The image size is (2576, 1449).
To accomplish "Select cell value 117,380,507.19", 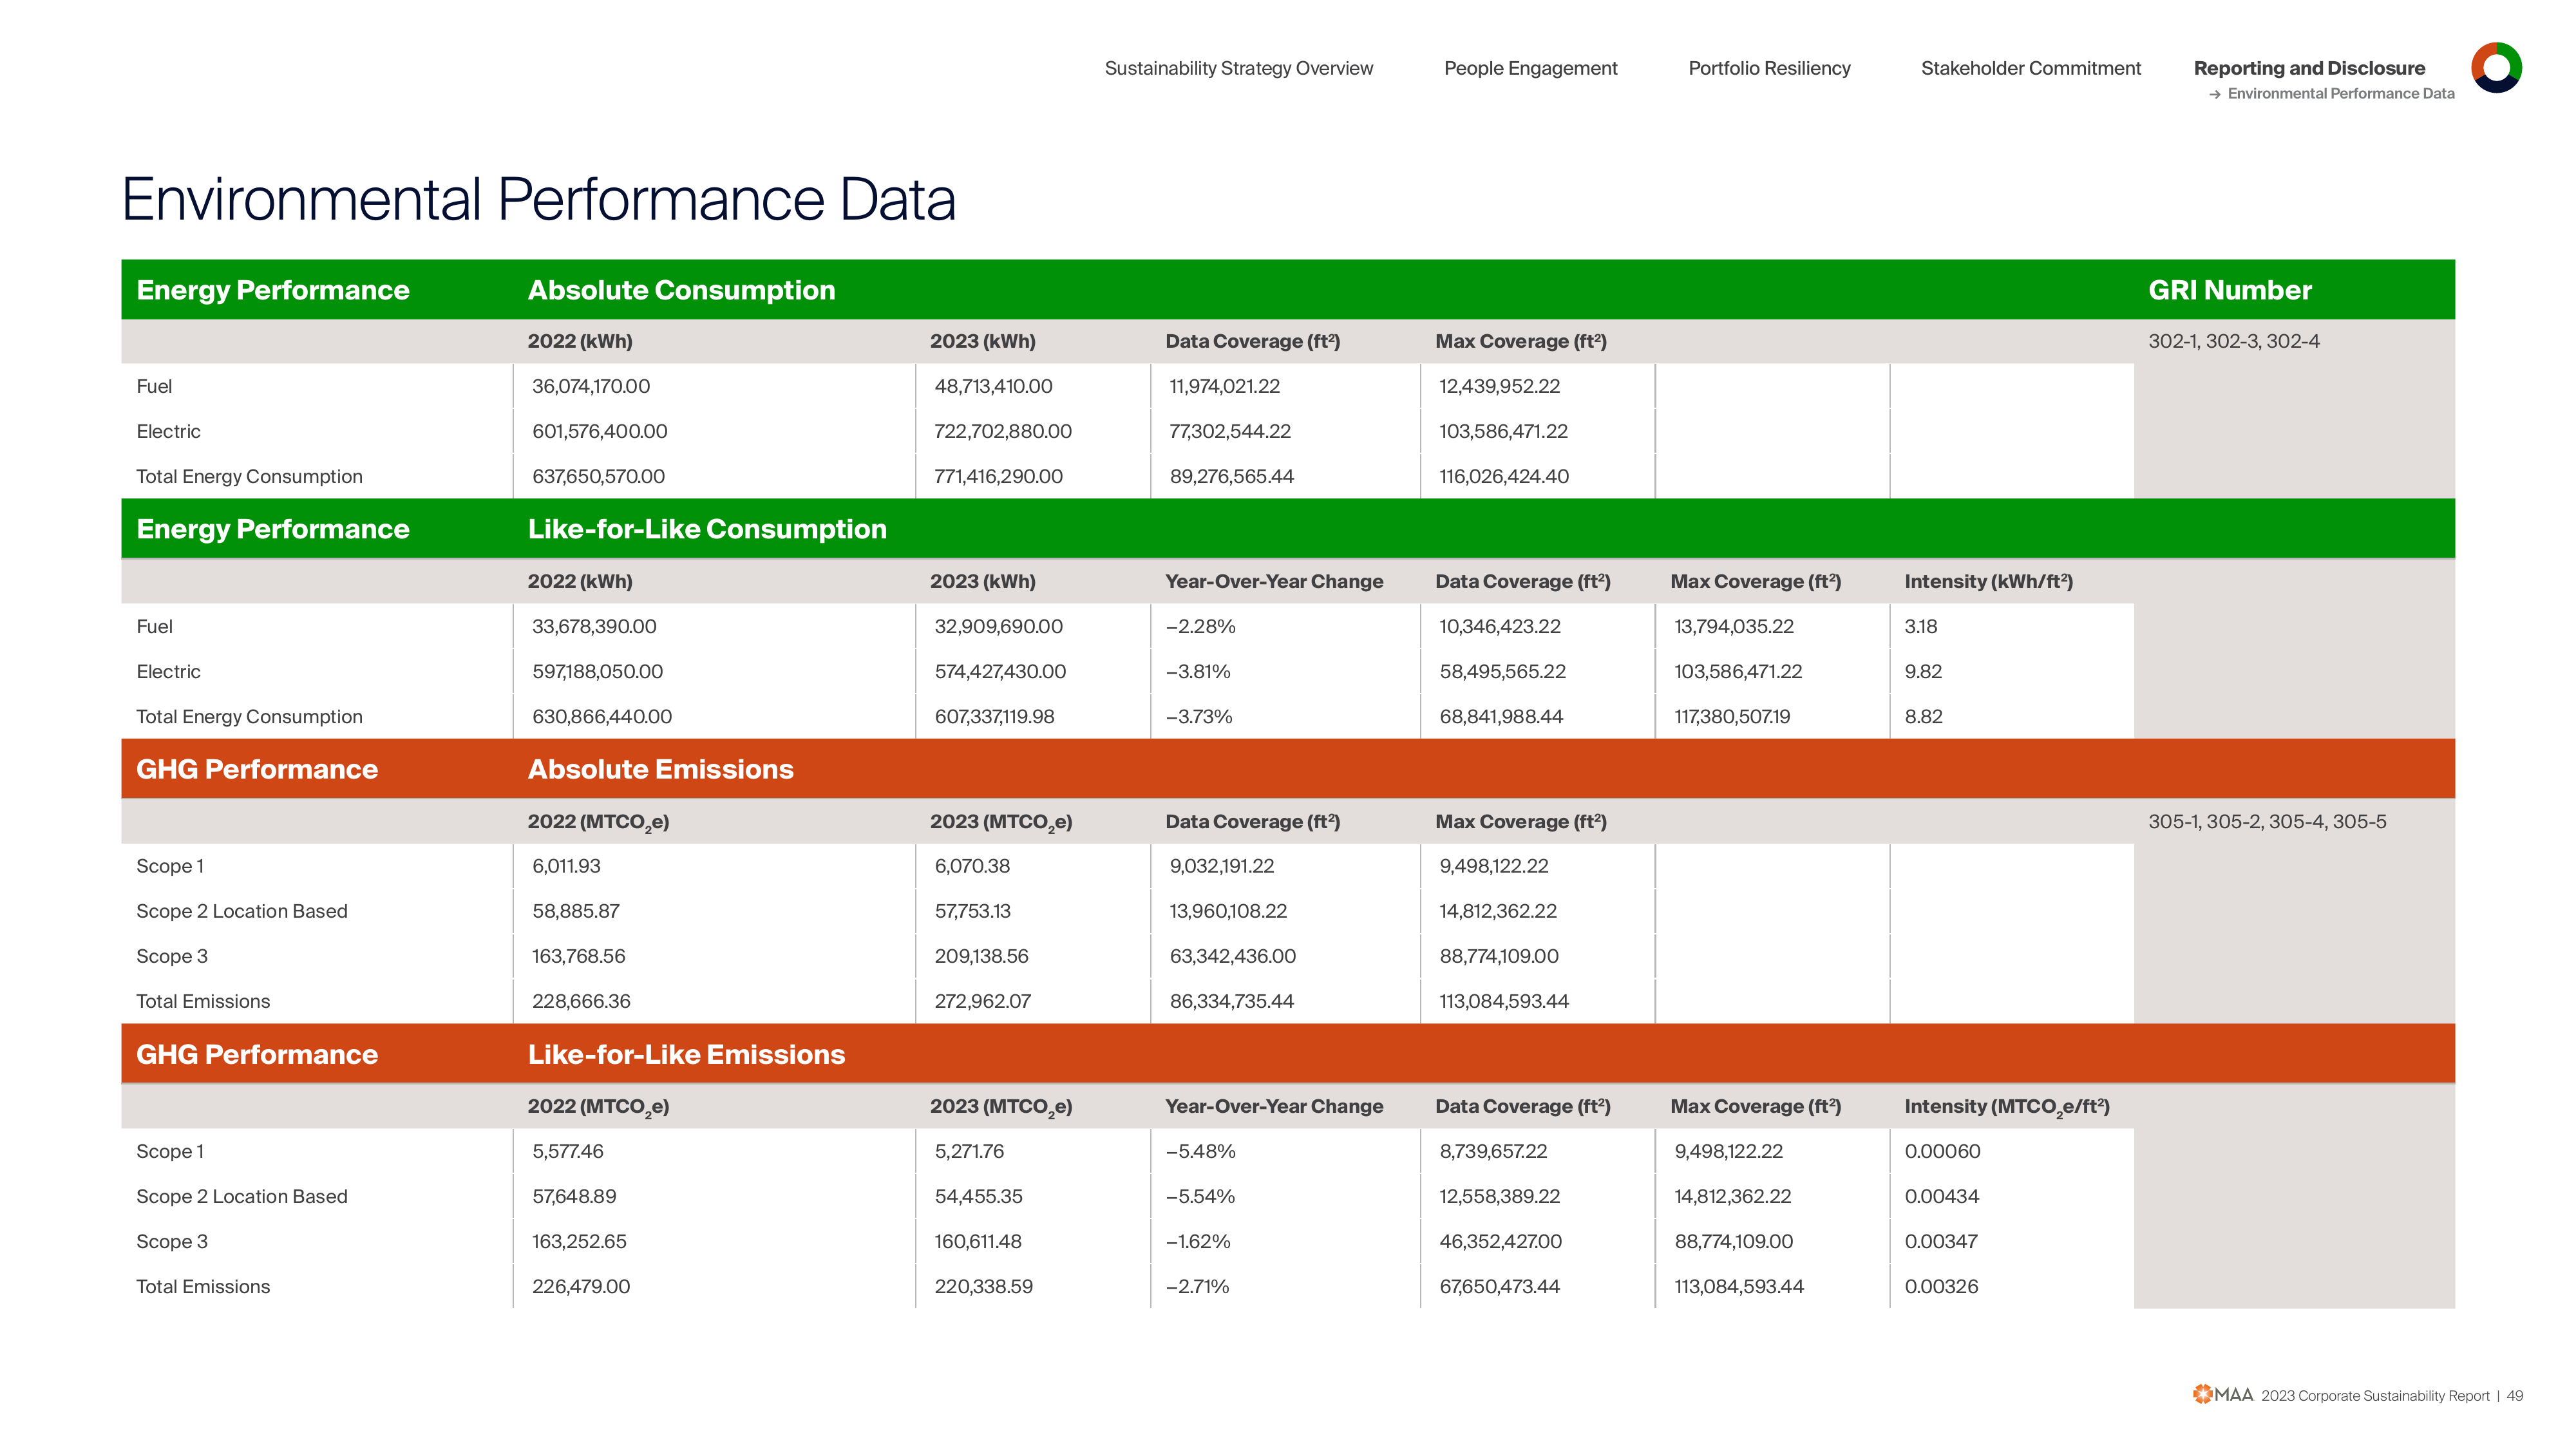I will tap(1732, 716).
